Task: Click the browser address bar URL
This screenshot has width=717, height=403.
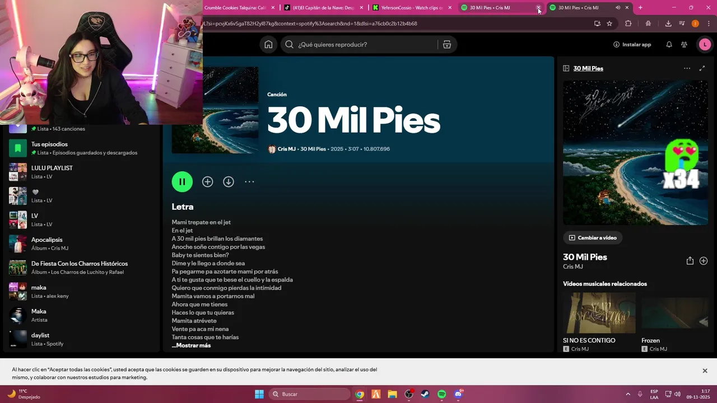Action: click(310, 24)
